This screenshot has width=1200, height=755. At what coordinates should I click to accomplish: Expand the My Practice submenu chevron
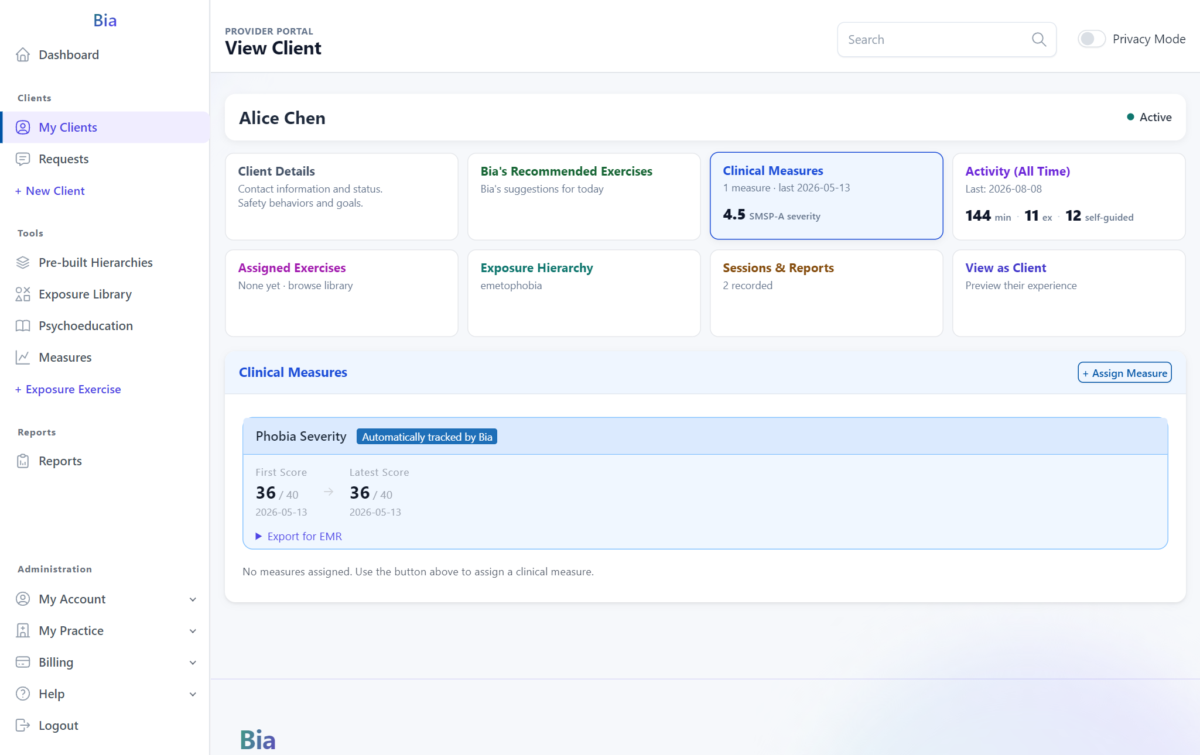tap(193, 631)
